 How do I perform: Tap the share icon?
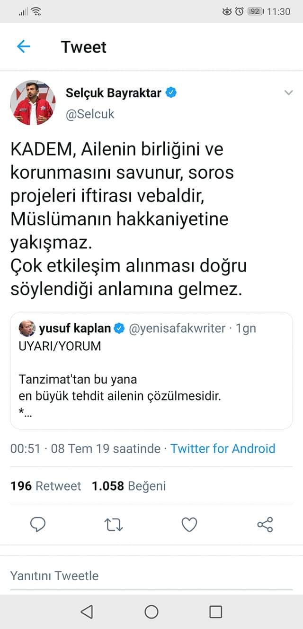click(x=265, y=524)
